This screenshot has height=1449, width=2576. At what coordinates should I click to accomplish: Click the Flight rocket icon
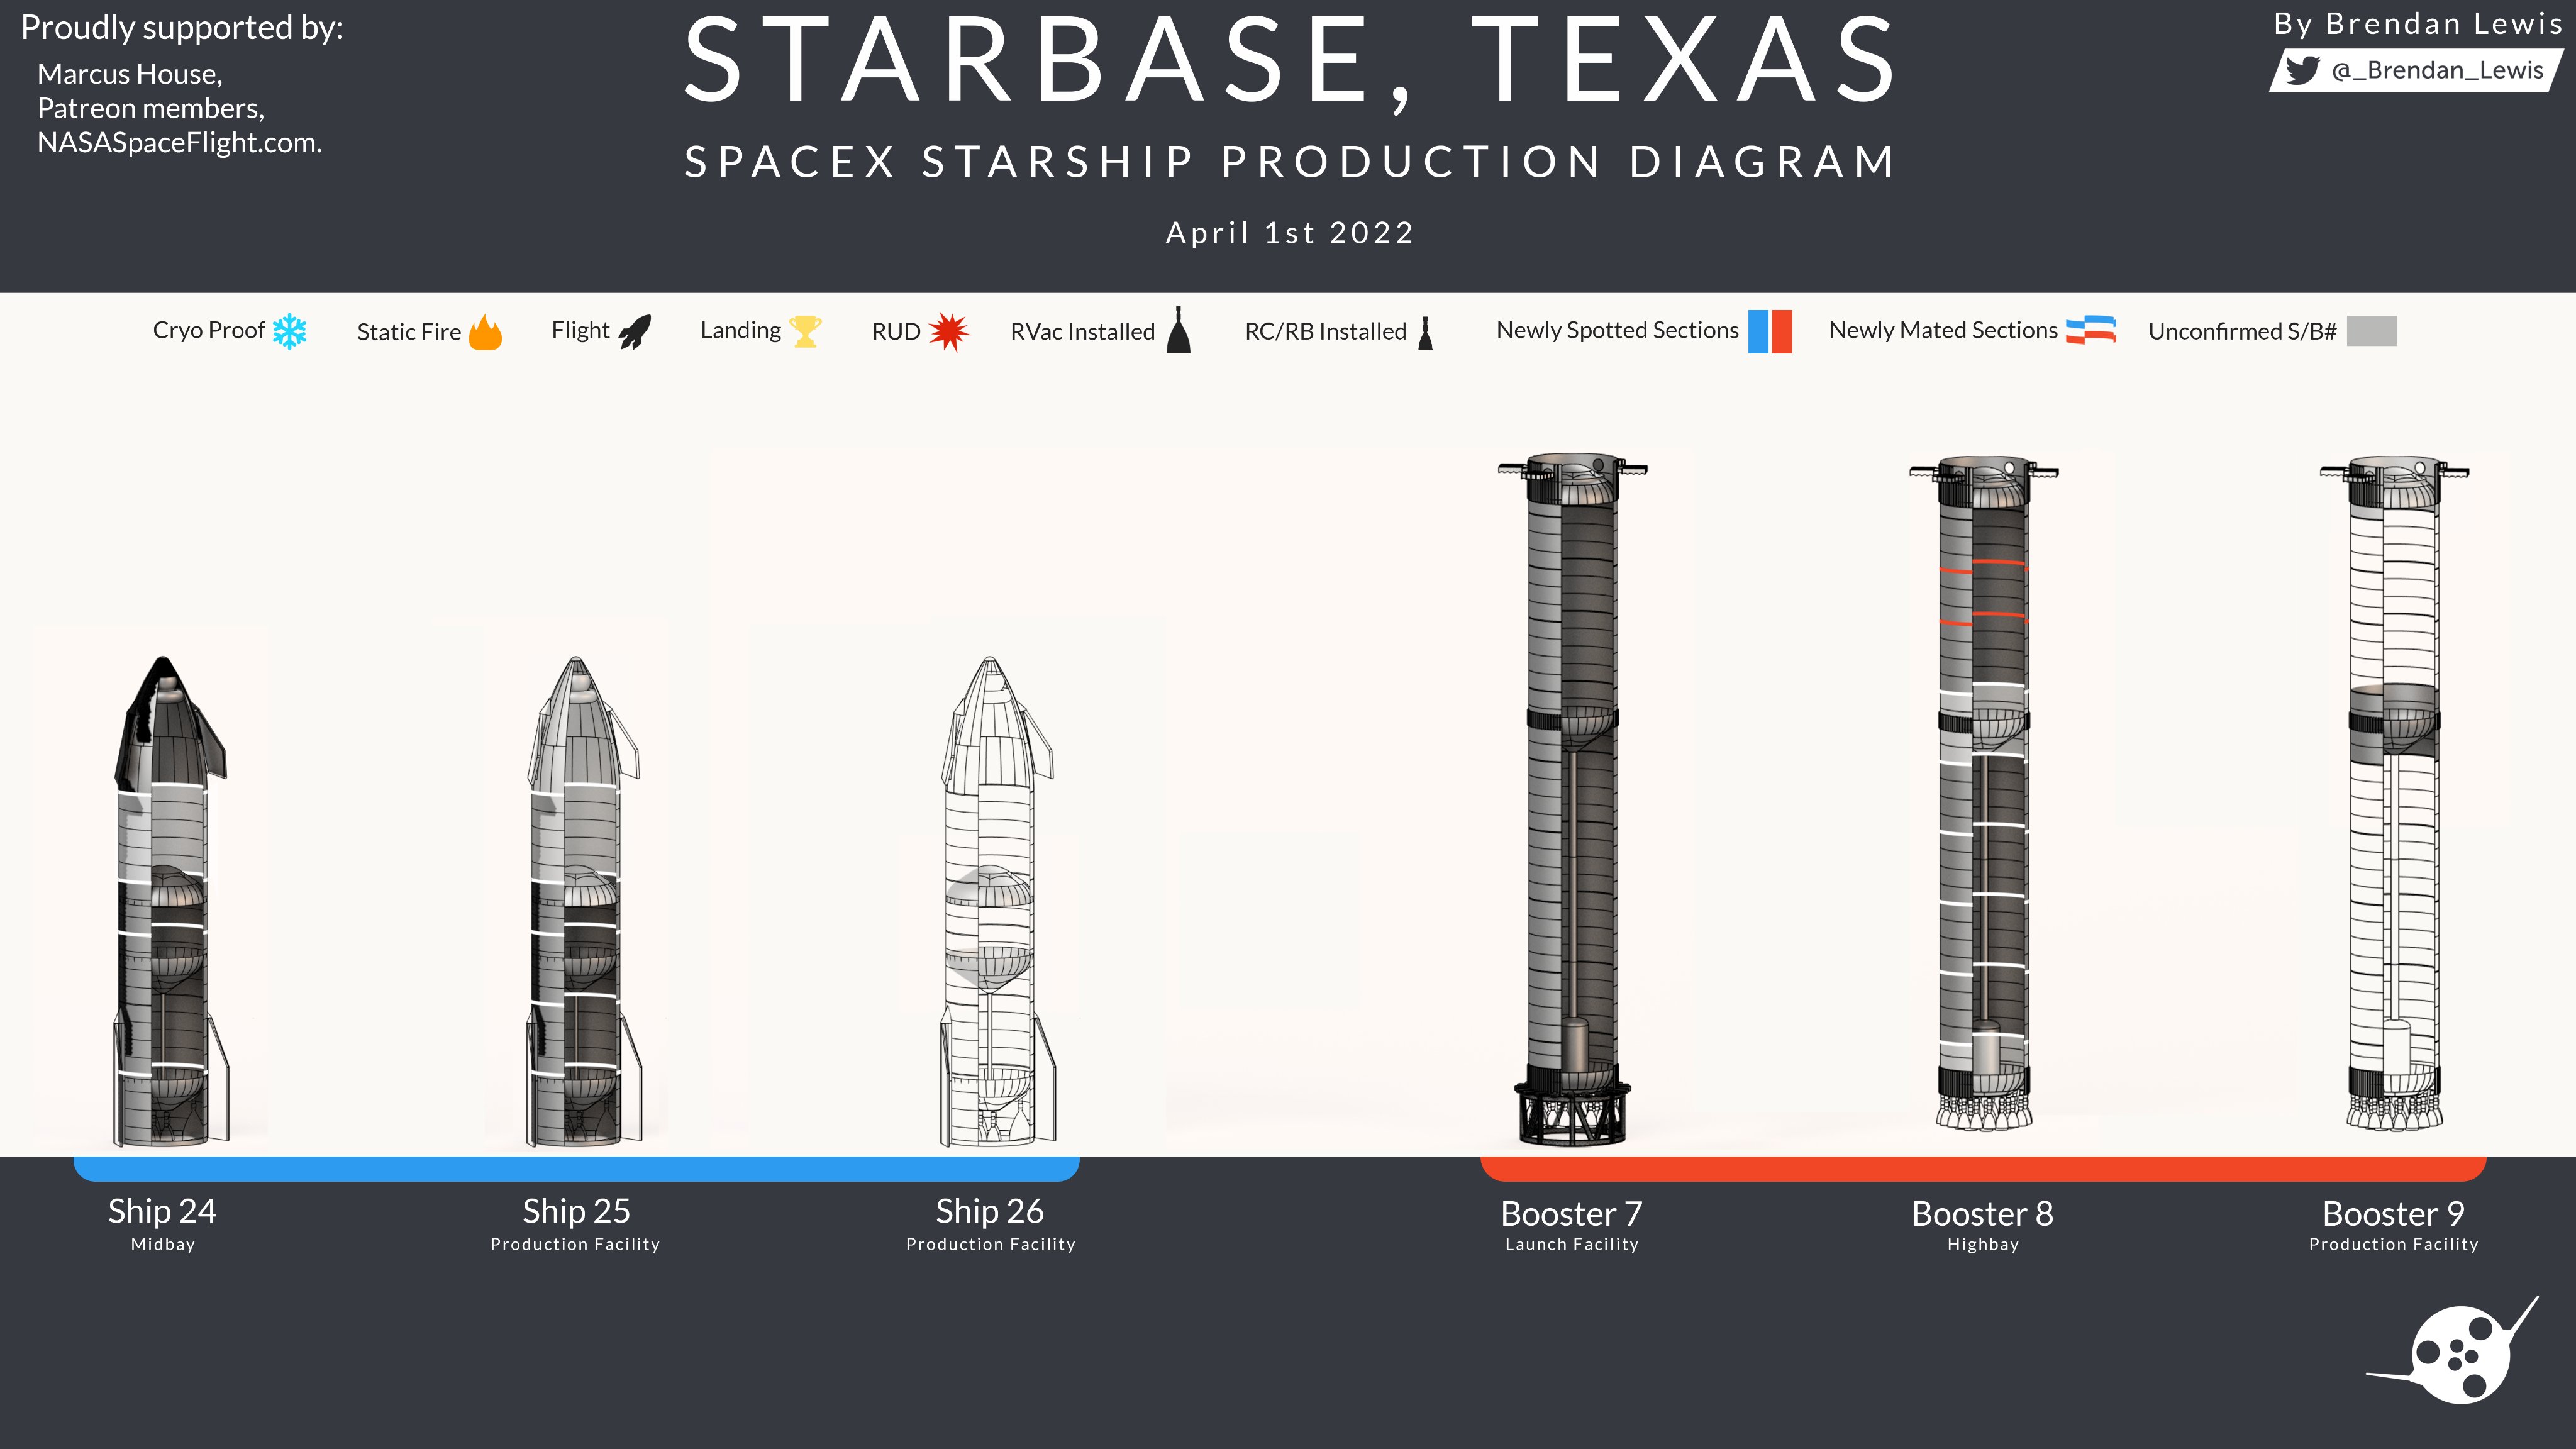tap(635, 331)
